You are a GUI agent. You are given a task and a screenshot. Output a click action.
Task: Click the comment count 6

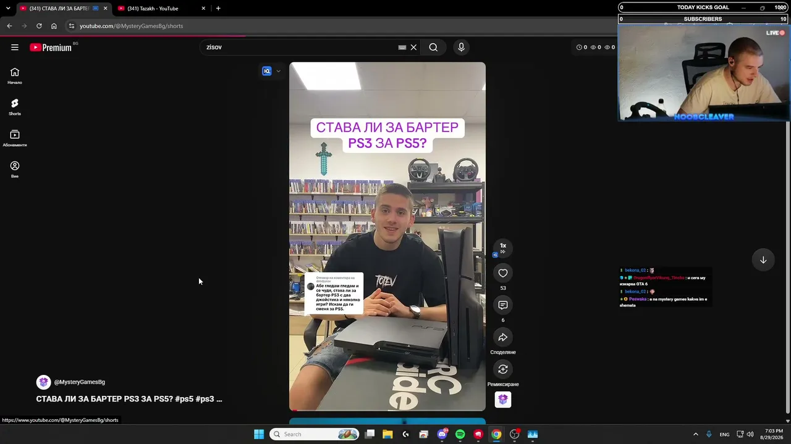(503, 320)
